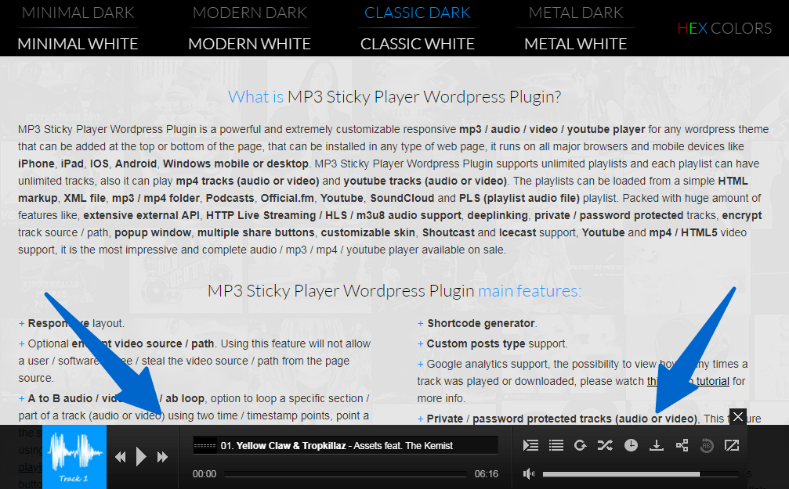Image resolution: width=789 pixels, height=489 pixels.
Task: Click the clock timer icon
Action: click(x=631, y=444)
